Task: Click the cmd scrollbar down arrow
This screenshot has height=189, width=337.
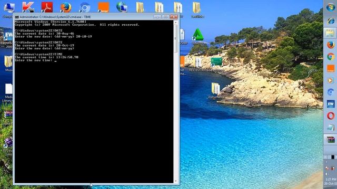Action: pos(175,181)
